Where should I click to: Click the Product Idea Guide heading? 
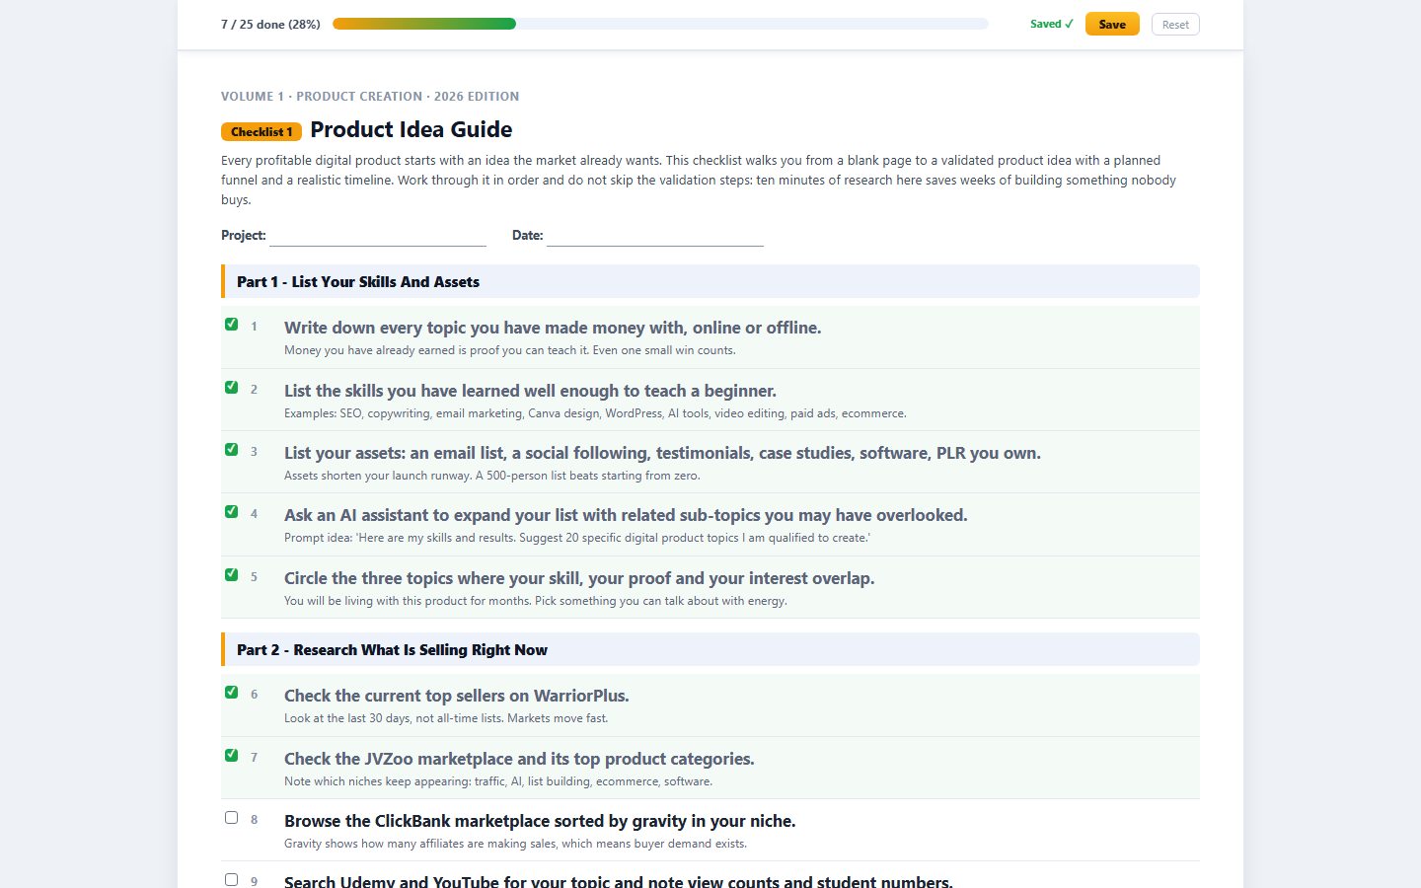click(411, 129)
